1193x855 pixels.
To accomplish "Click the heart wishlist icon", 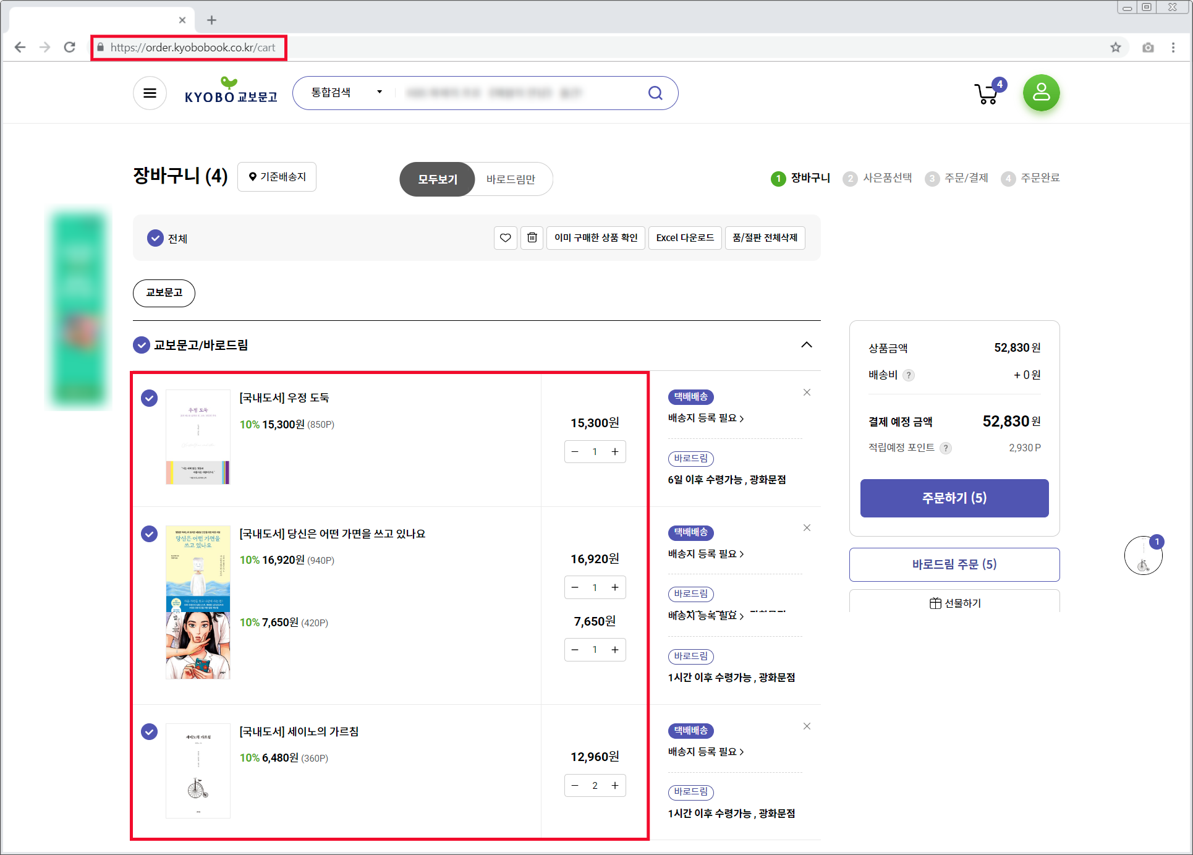I will coord(505,238).
